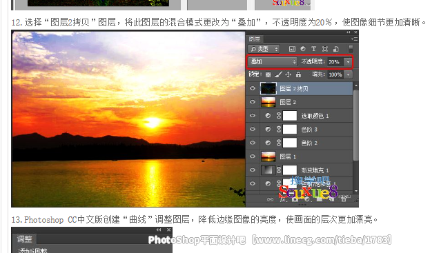Viewport: 430px width, 253px height.
Task: Open the 类型 filter type dropdown
Action: coord(264,49)
